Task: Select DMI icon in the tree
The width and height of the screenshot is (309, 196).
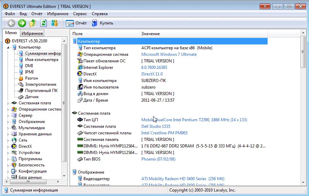Action: click(x=21, y=66)
